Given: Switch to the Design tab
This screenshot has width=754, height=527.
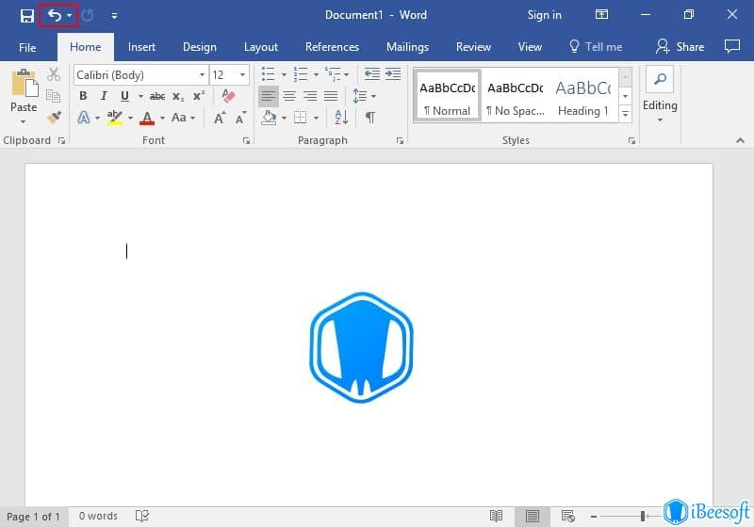Looking at the screenshot, I should tap(200, 47).
